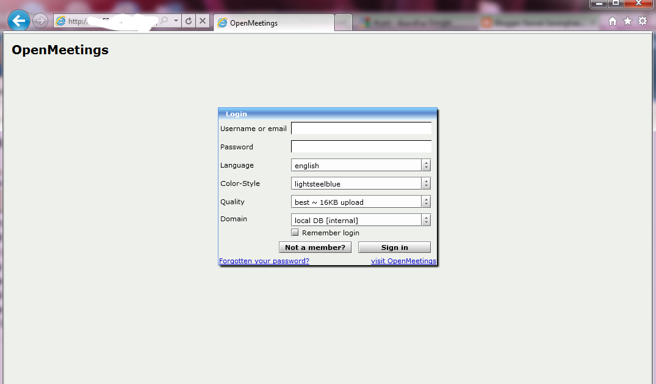Close the browser window
The width and height of the screenshot is (656, 384).
pos(638,3)
